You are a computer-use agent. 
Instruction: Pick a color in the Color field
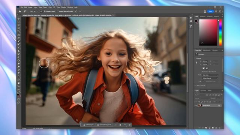pos(208,33)
